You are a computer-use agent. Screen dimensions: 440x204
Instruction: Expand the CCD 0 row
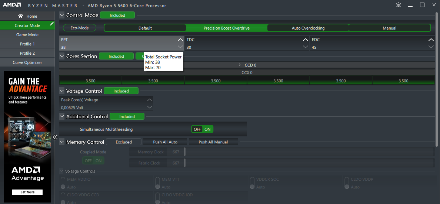[x=240, y=65]
